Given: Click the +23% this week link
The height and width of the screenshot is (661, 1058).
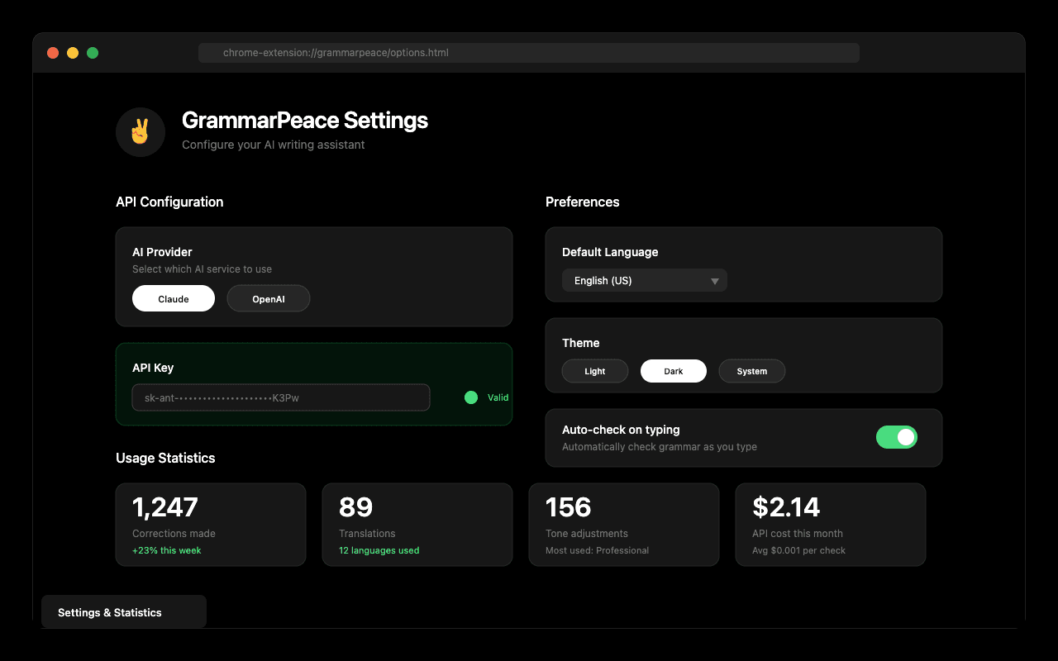Looking at the screenshot, I should pyautogui.click(x=167, y=549).
